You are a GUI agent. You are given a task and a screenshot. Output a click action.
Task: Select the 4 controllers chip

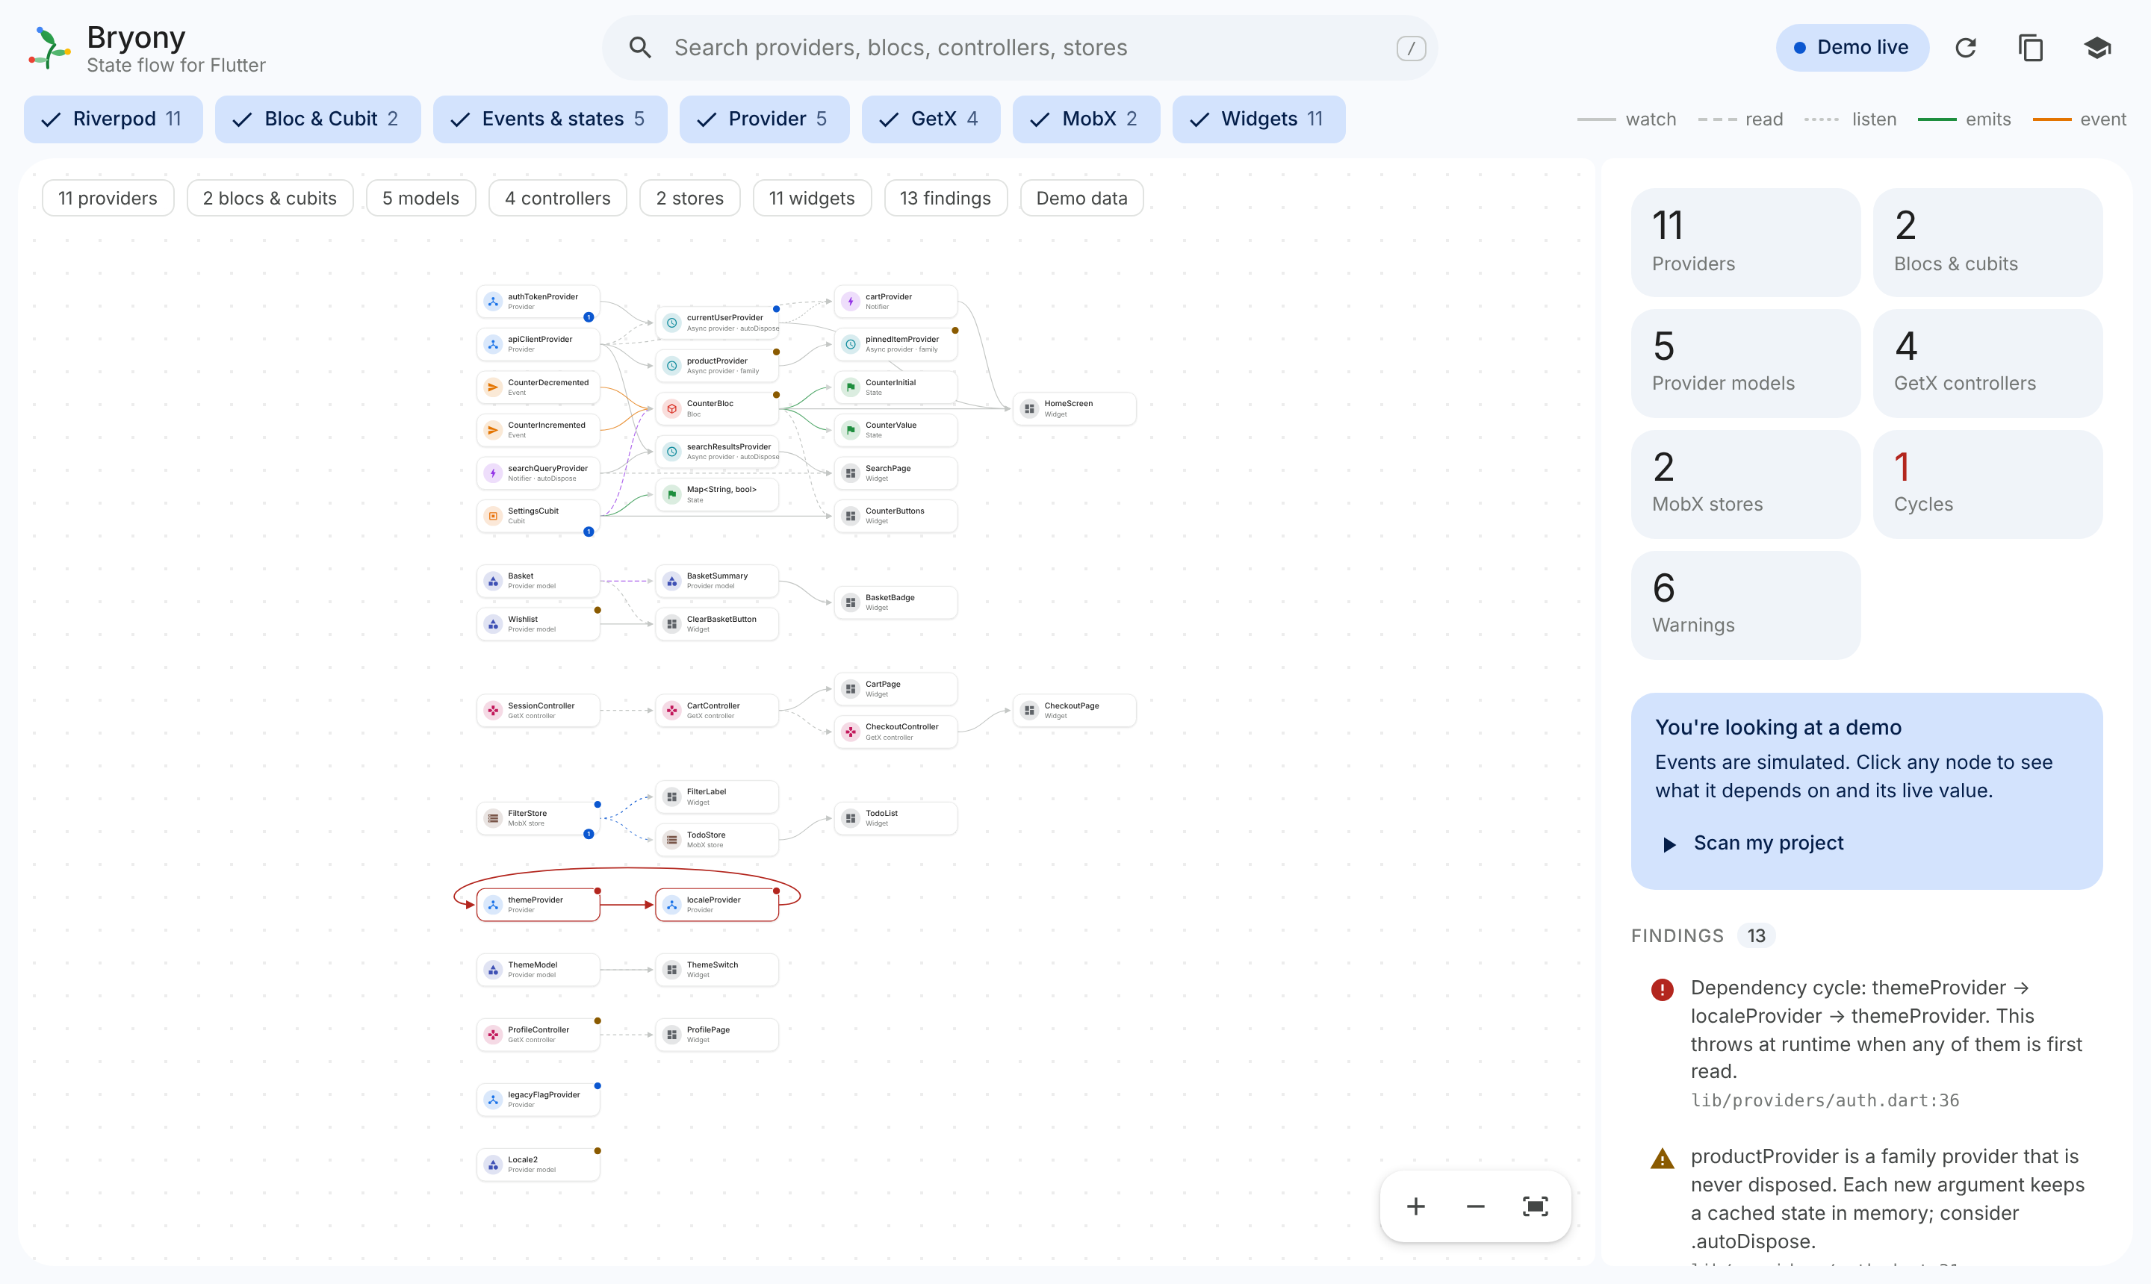pyautogui.click(x=557, y=198)
